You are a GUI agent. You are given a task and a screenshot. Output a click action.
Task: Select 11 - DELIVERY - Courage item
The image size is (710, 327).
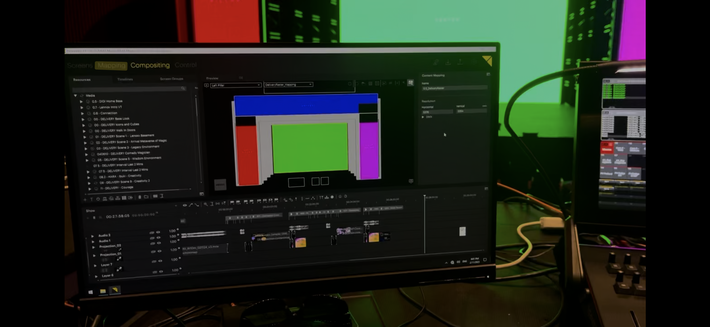pyautogui.click(x=116, y=188)
